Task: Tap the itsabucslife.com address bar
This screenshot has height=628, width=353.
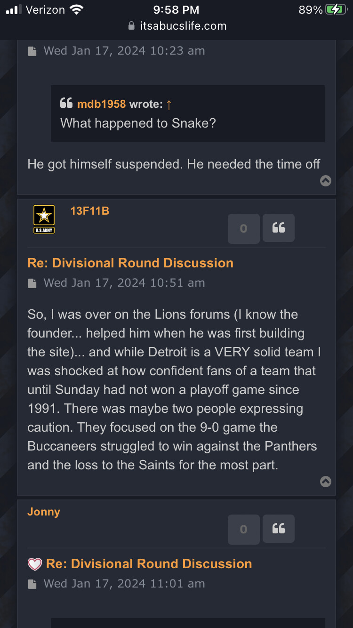Action: [x=183, y=26]
